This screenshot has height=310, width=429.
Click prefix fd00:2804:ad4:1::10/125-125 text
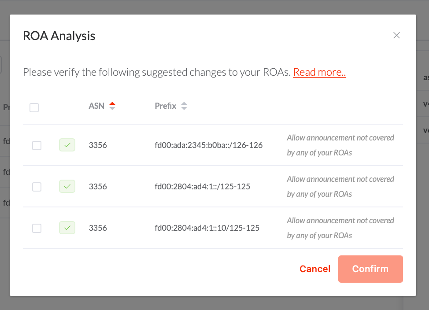(x=207, y=228)
